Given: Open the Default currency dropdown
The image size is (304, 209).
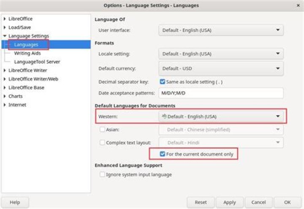Looking at the screenshot, I should 221,69.
